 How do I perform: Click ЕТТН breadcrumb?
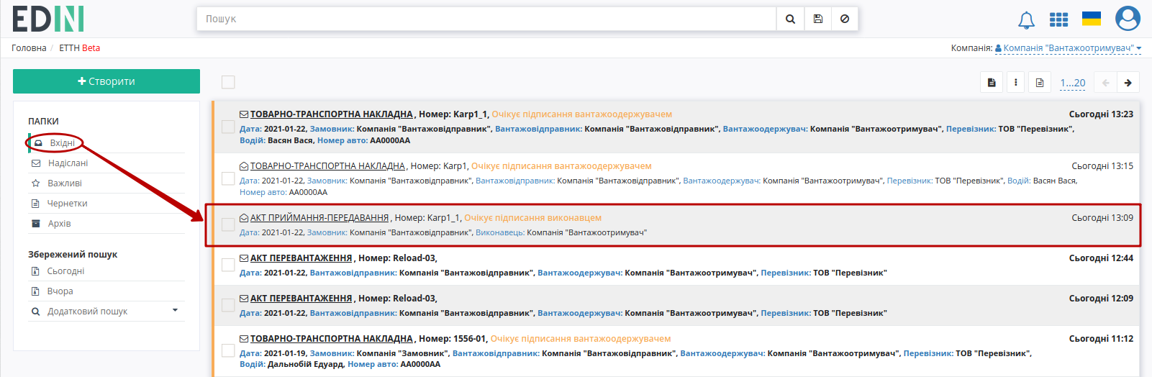69,48
